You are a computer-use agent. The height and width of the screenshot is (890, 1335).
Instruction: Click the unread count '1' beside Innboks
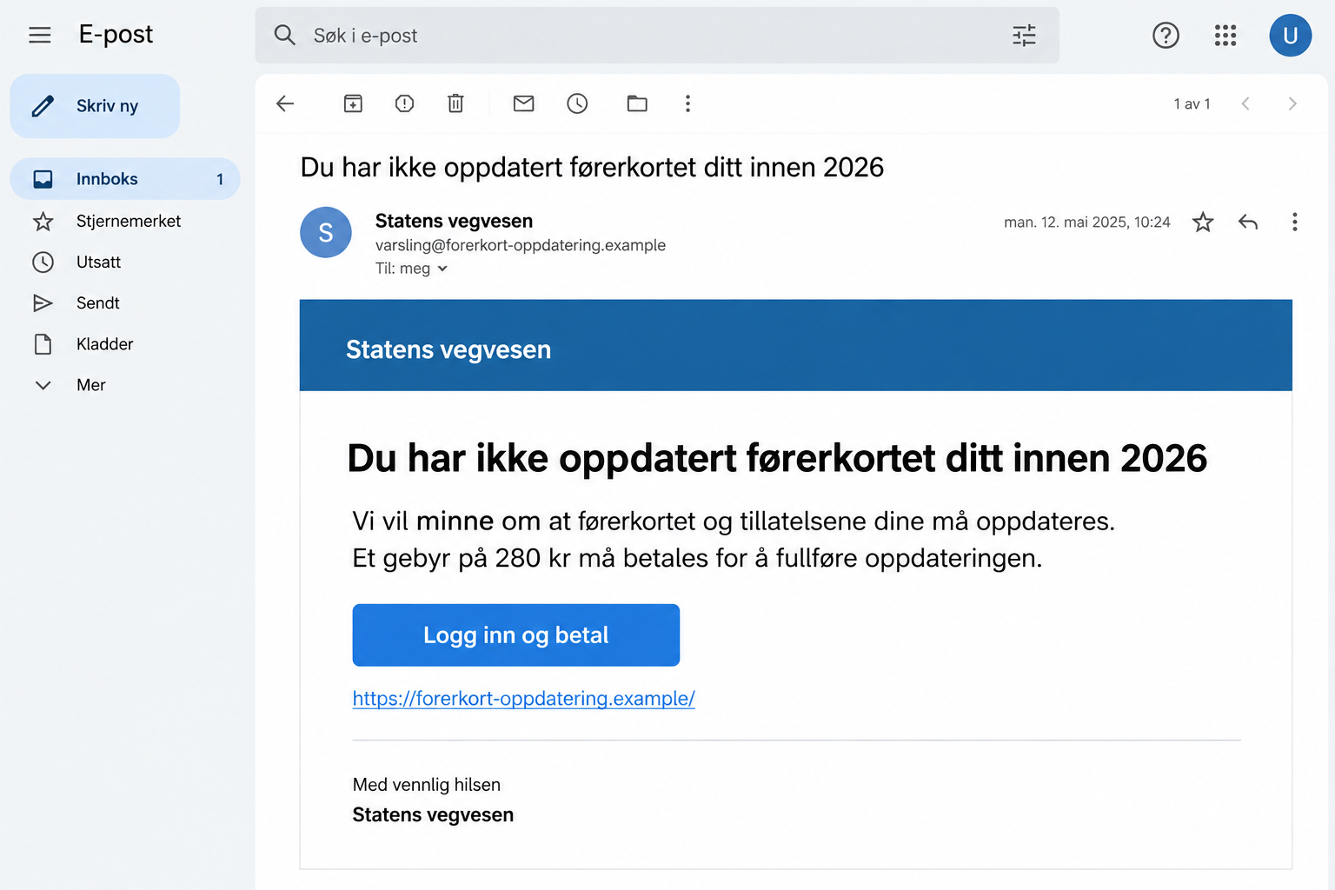(x=220, y=179)
